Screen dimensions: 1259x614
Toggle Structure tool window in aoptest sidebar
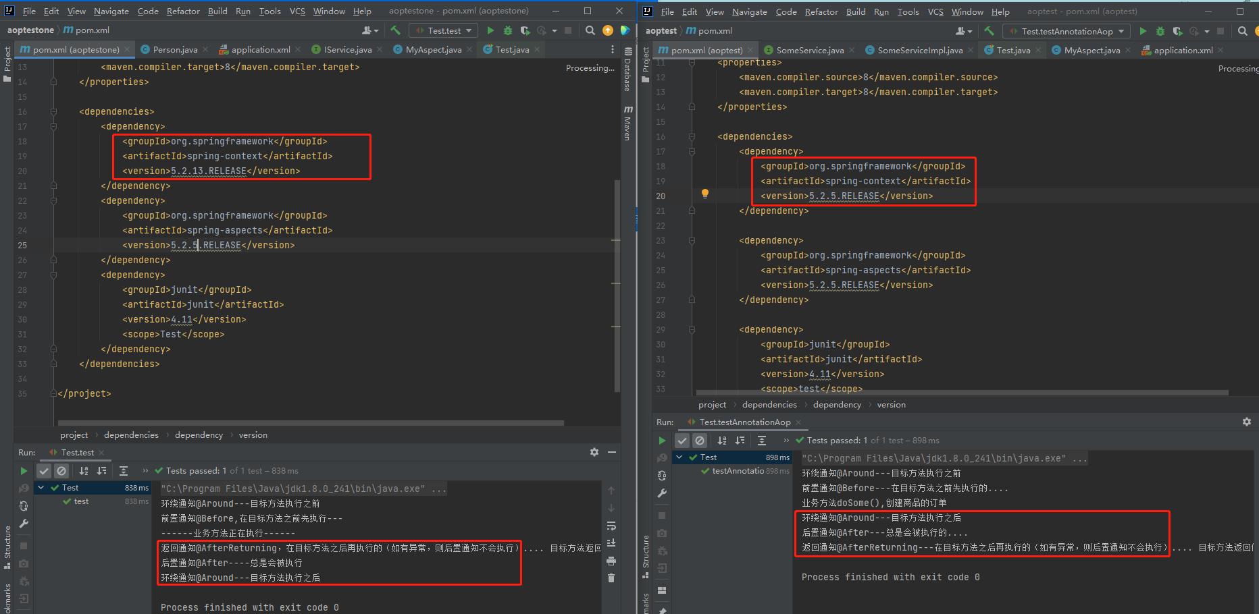point(645,556)
